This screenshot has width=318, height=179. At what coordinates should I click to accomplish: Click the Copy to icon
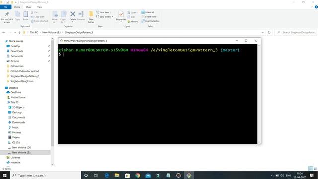click(63, 17)
